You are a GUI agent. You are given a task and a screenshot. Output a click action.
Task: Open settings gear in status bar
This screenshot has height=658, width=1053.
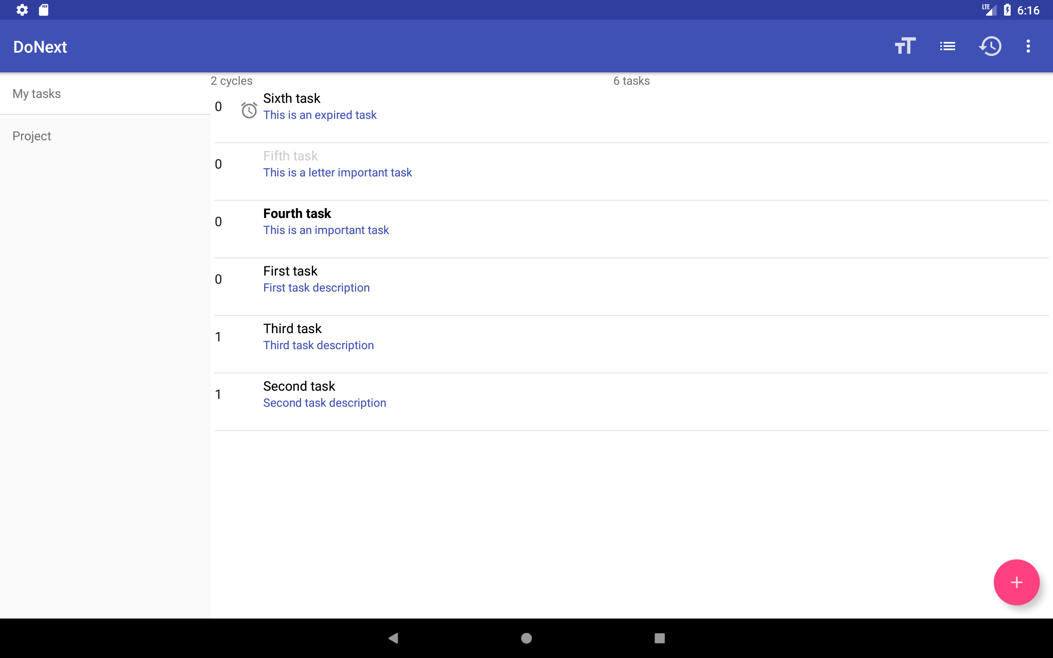(x=22, y=10)
